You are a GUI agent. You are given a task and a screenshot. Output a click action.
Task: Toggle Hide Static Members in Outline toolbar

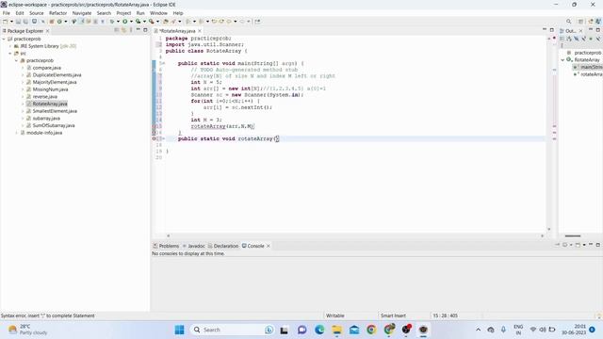coord(583,39)
